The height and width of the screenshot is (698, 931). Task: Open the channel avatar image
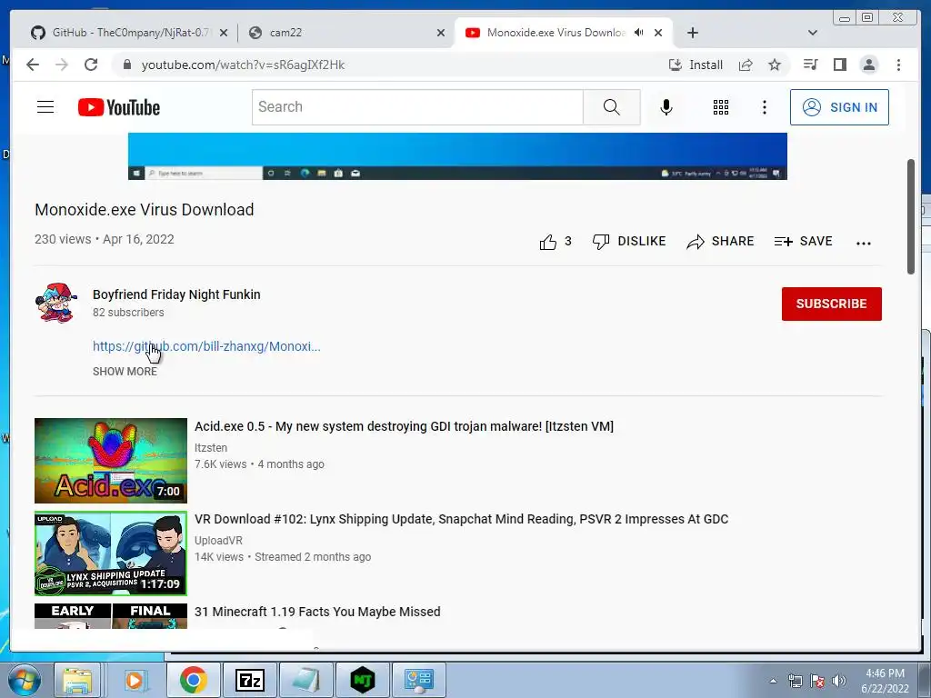click(x=55, y=303)
